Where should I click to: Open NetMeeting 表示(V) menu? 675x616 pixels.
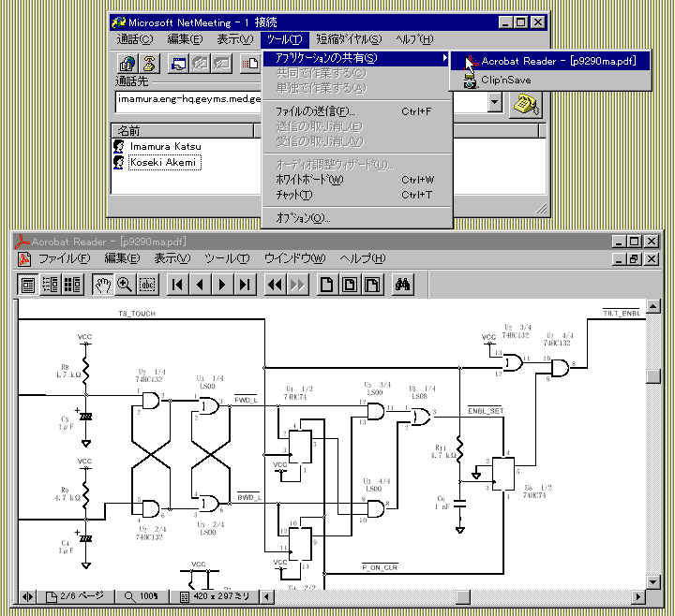pos(235,39)
